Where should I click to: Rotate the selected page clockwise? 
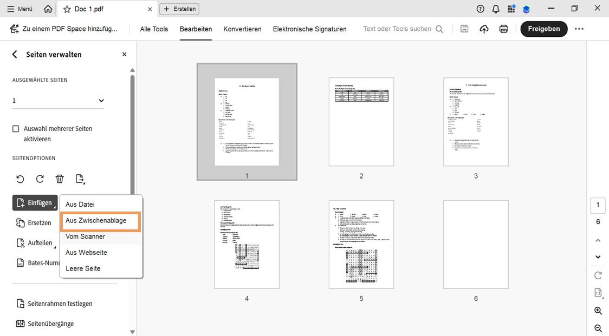click(x=38, y=179)
